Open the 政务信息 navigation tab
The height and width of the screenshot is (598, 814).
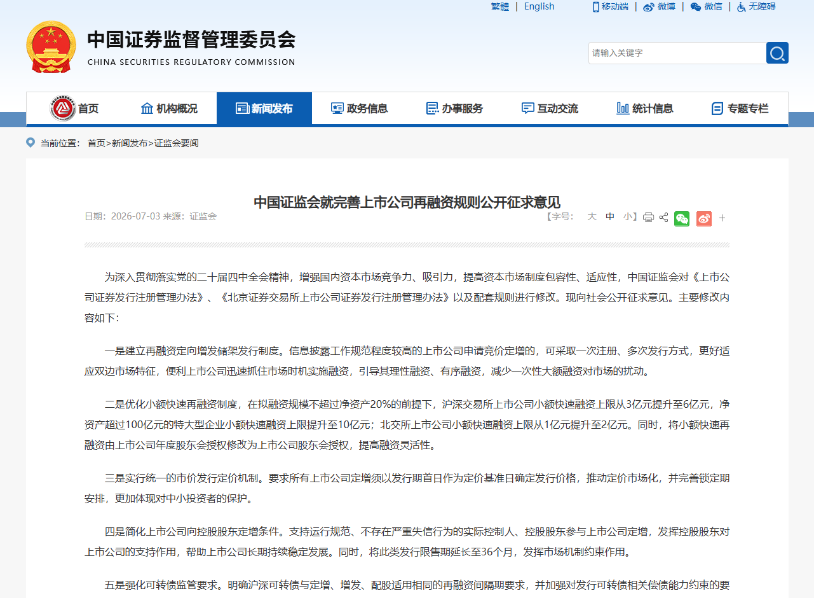tap(360, 108)
